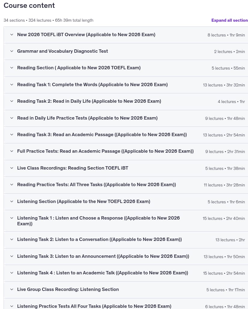Expand Listening Task 1: Listen and Choose a Response

click(12, 218)
